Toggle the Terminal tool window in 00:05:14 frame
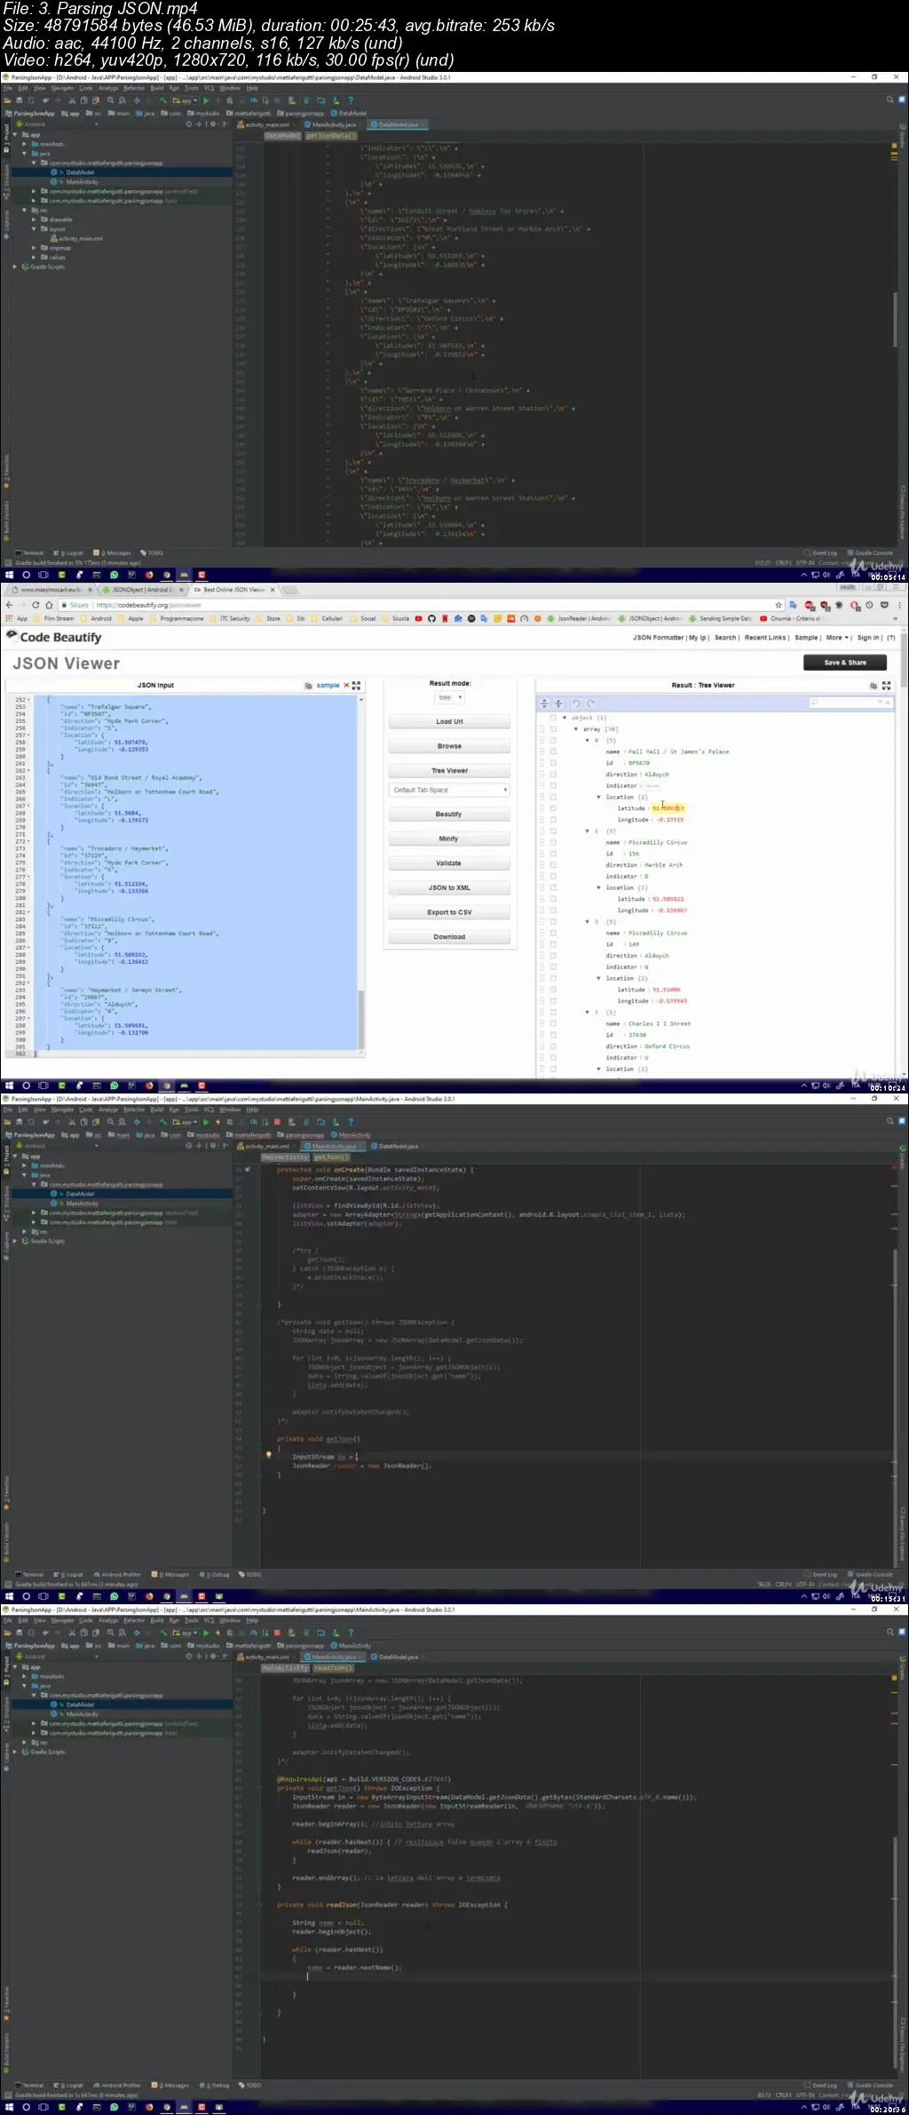 pyautogui.click(x=30, y=553)
